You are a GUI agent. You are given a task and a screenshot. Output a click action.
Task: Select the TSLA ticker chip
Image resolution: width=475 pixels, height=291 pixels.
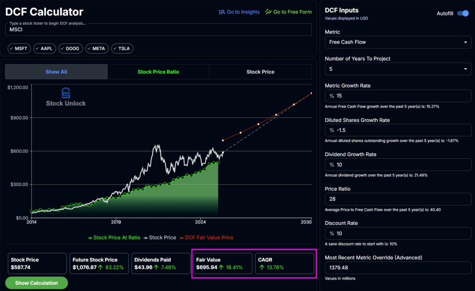click(122, 49)
